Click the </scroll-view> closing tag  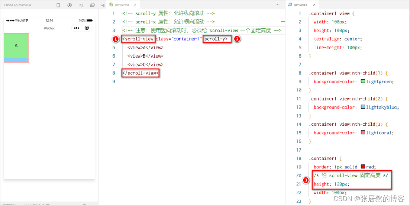click(141, 73)
